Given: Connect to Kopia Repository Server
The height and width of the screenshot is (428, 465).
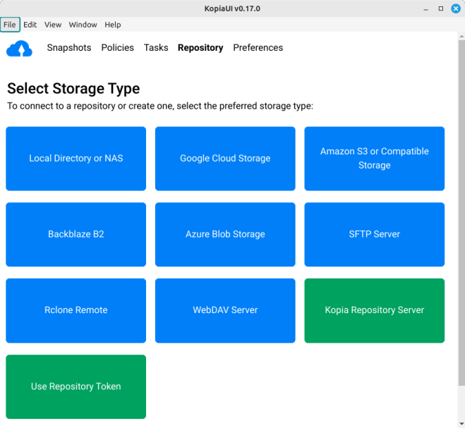Looking at the screenshot, I should tap(374, 311).
